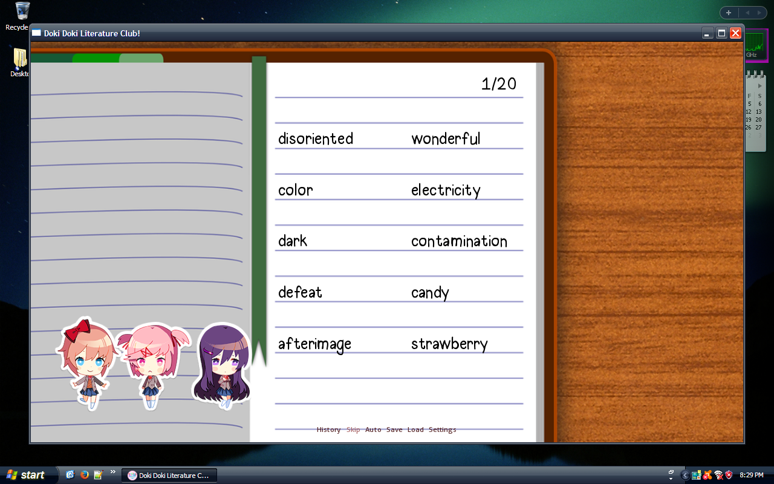Click the word "defeat"
The image size is (774, 484).
point(300,292)
